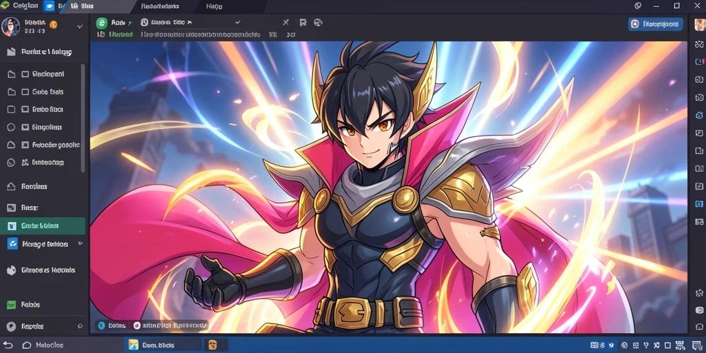Click the back arrow at bottom left
Screen dimensions: 706x353
click(x=8, y=345)
